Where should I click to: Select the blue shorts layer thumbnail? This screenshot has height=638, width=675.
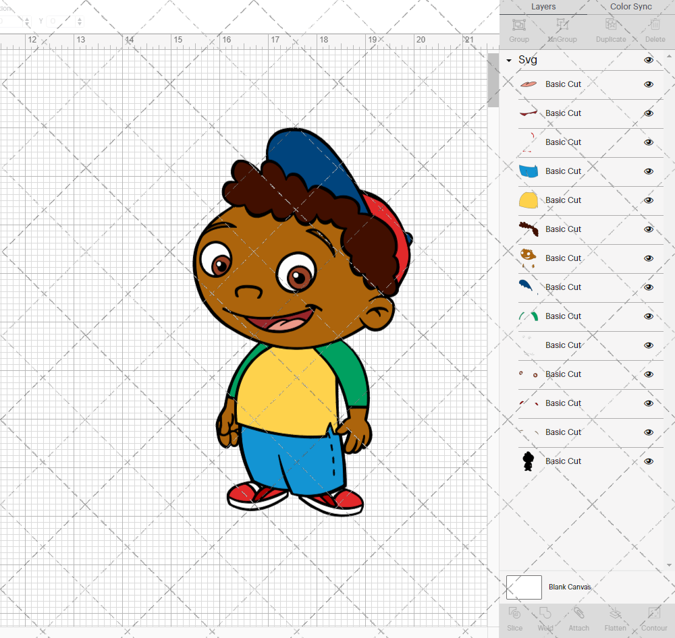pos(529,171)
